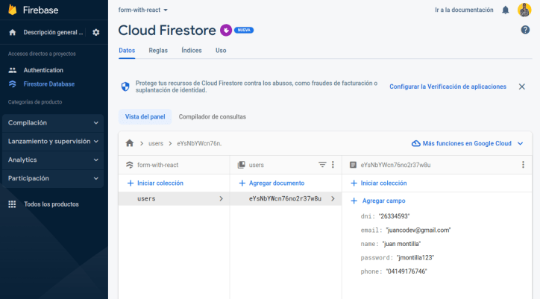Image resolution: width=540 pixels, height=299 pixels.
Task: Click the cloud icon by Más funciones
Action: 416,143
